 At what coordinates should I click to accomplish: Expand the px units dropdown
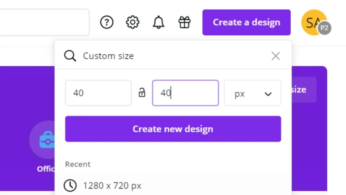[252, 93]
